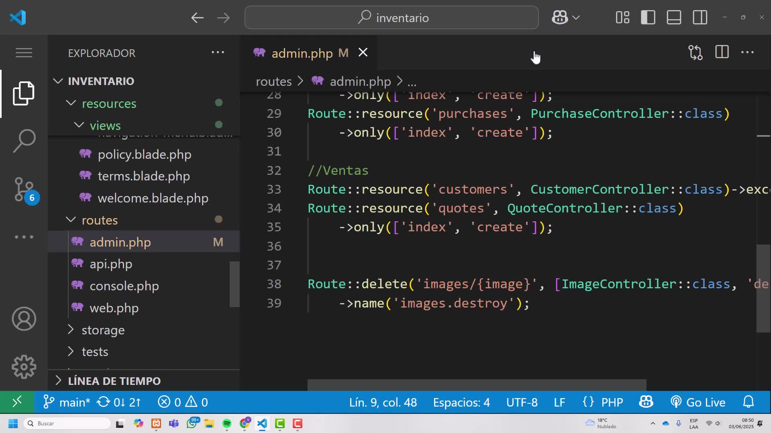This screenshot has height=433, width=771.
Task: Open the Windows Start menu
Action: (x=13, y=423)
